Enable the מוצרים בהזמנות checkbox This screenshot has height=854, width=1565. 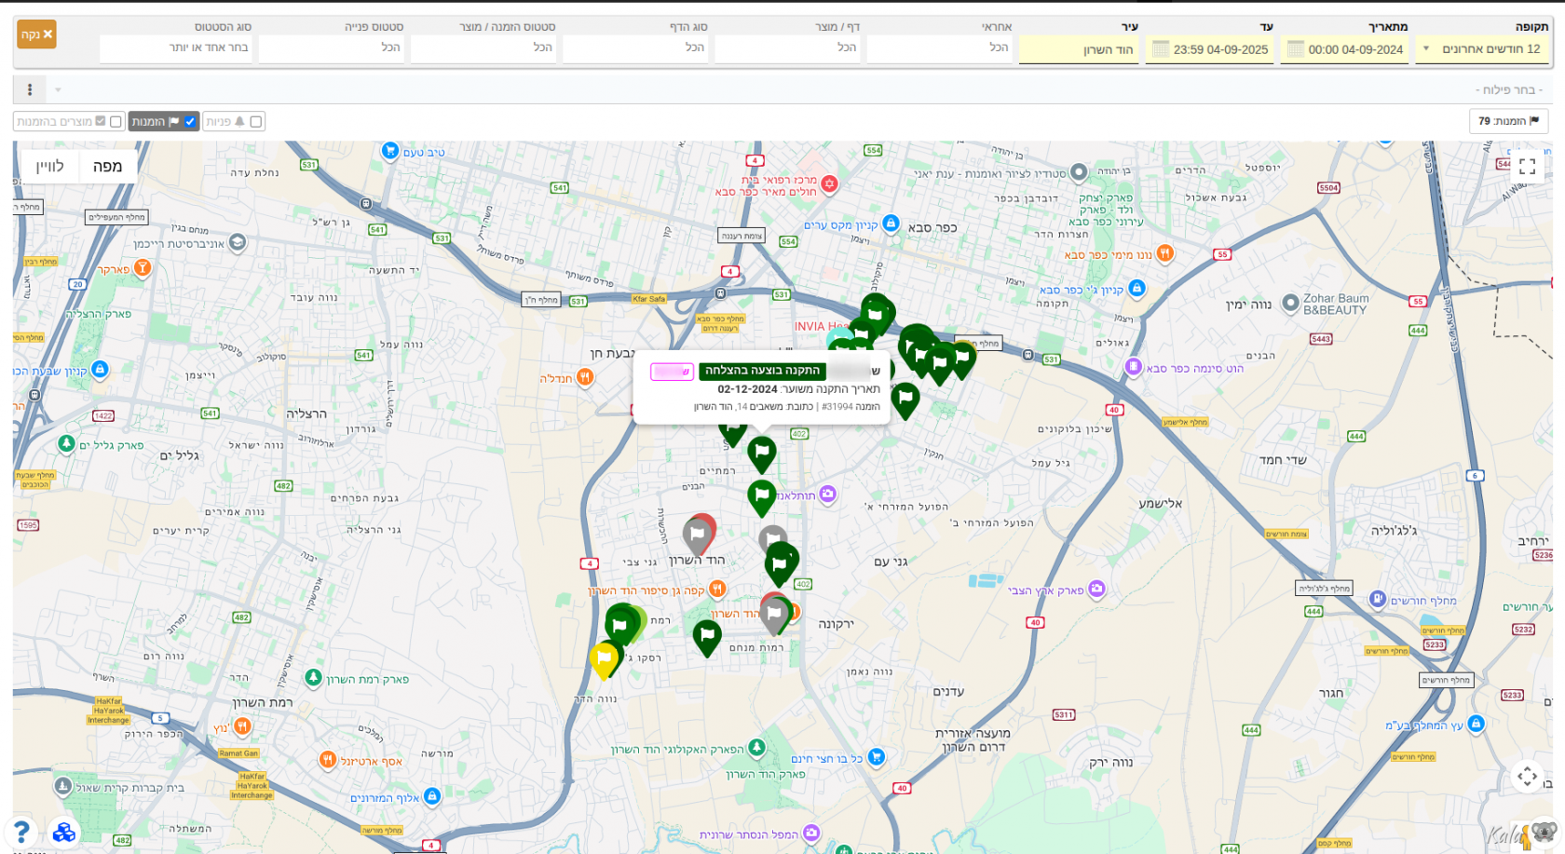click(x=116, y=121)
